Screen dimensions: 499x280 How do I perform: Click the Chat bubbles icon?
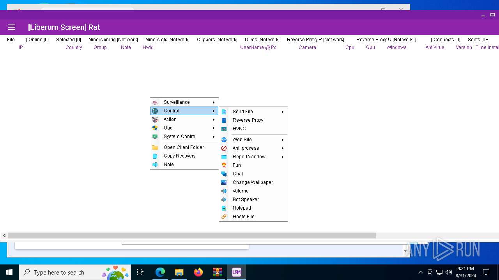[x=224, y=174]
